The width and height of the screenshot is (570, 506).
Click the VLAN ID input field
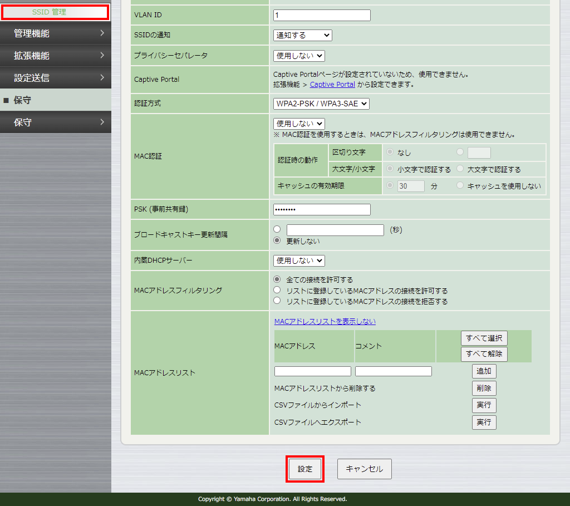(x=321, y=15)
